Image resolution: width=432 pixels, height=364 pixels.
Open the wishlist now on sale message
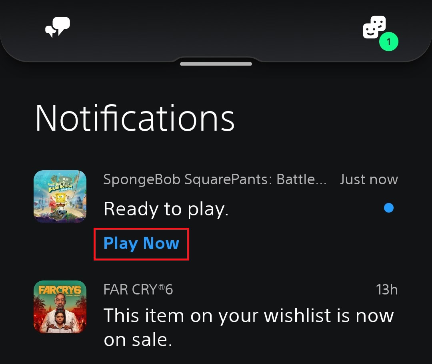[x=248, y=316]
